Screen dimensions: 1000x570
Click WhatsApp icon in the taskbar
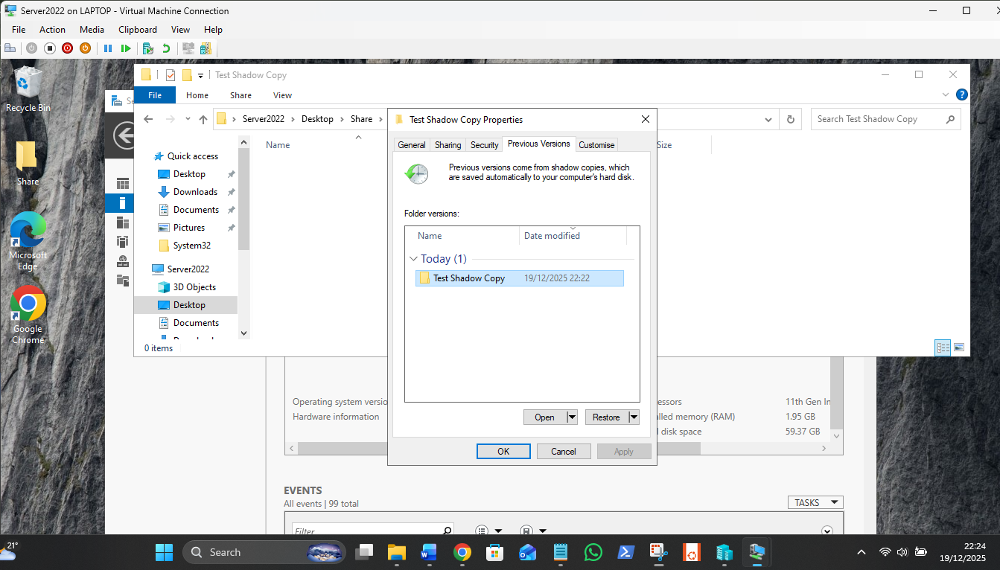[x=593, y=552]
